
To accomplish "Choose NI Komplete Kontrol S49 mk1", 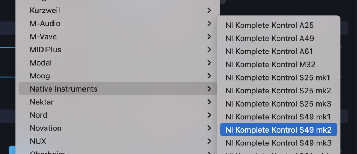I will click(x=279, y=117).
